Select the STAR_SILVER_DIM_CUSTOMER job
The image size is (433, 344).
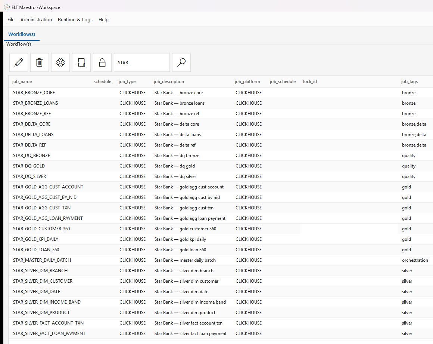(x=43, y=281)
